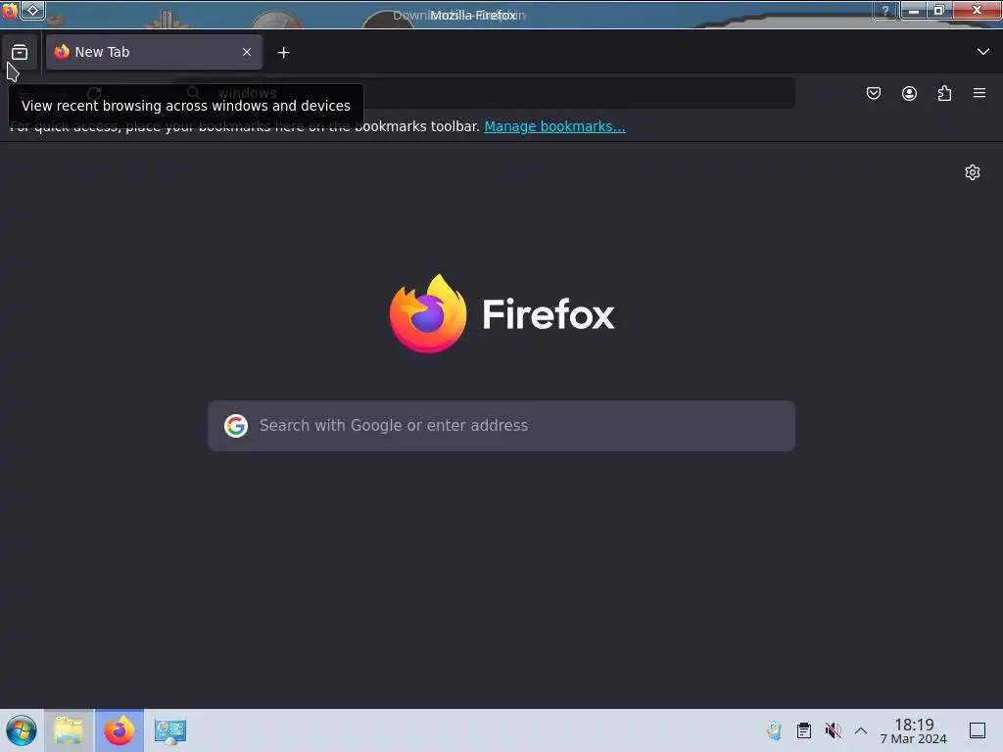
Task: Open the hamburger application menu
Action: 979,93
